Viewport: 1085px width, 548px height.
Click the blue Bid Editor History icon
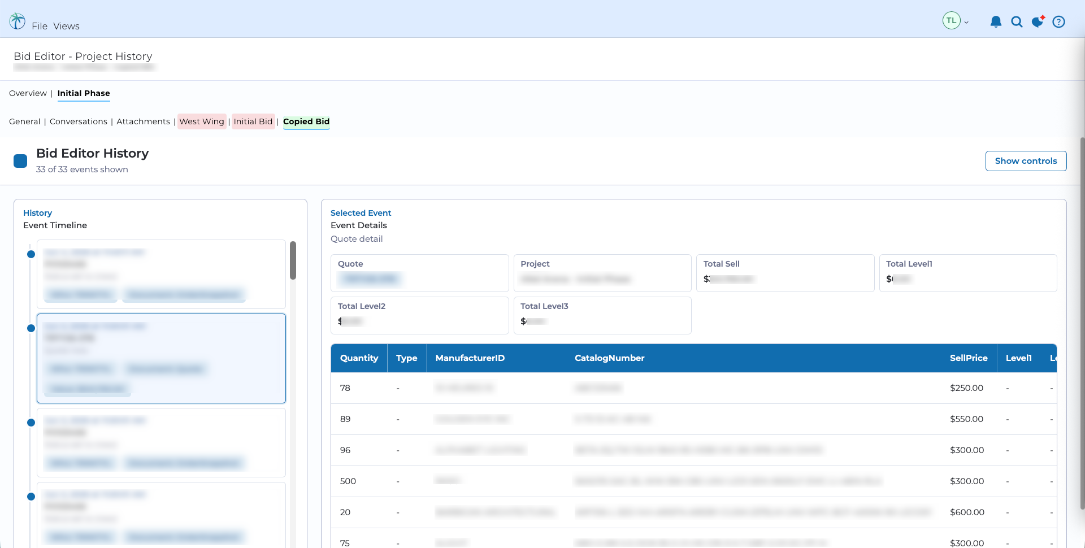click(x=20, y=161)
